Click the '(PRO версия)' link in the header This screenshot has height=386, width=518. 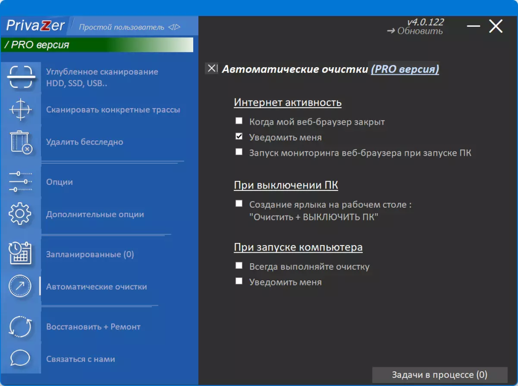pos(405,69)
